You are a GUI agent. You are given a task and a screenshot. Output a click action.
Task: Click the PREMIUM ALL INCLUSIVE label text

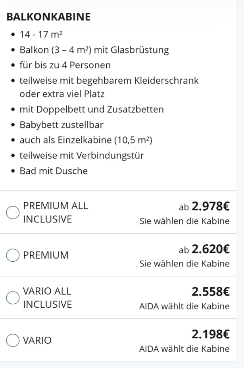coord(55,213)
